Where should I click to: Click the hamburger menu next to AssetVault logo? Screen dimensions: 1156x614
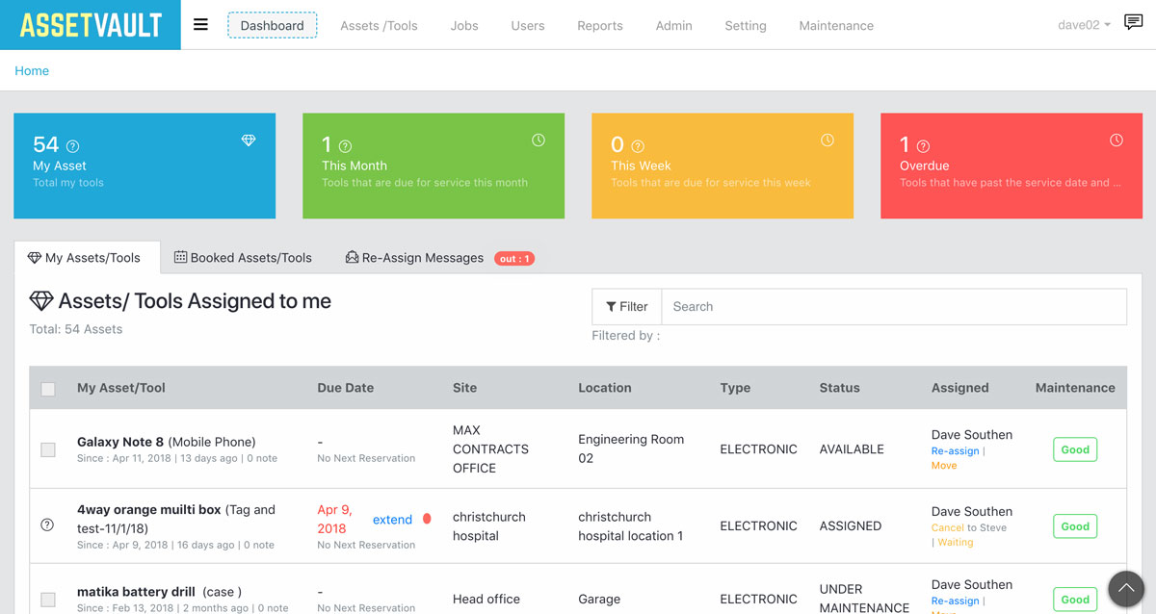200,25
